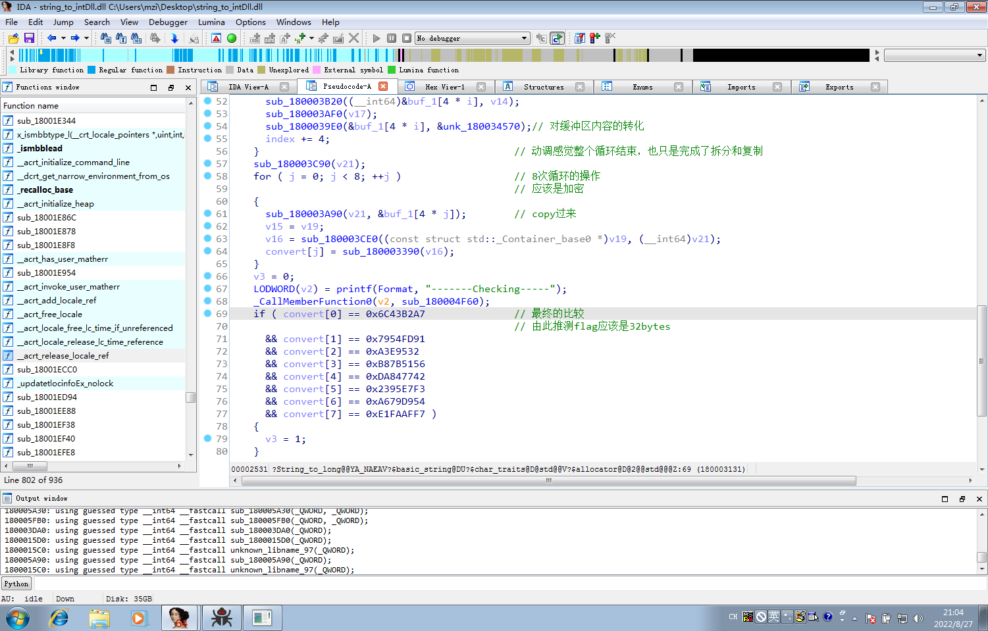Viewport: 988px width, 631px height.
Task: Click the External symbol pink legend swatch
Action: click(317, 70)
